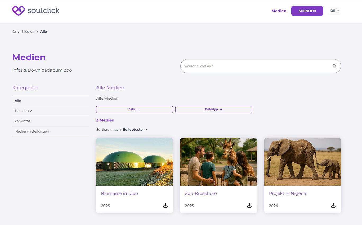Click the elephants thumbnail
The image size is (362, 225).
[x=303, y=162]
